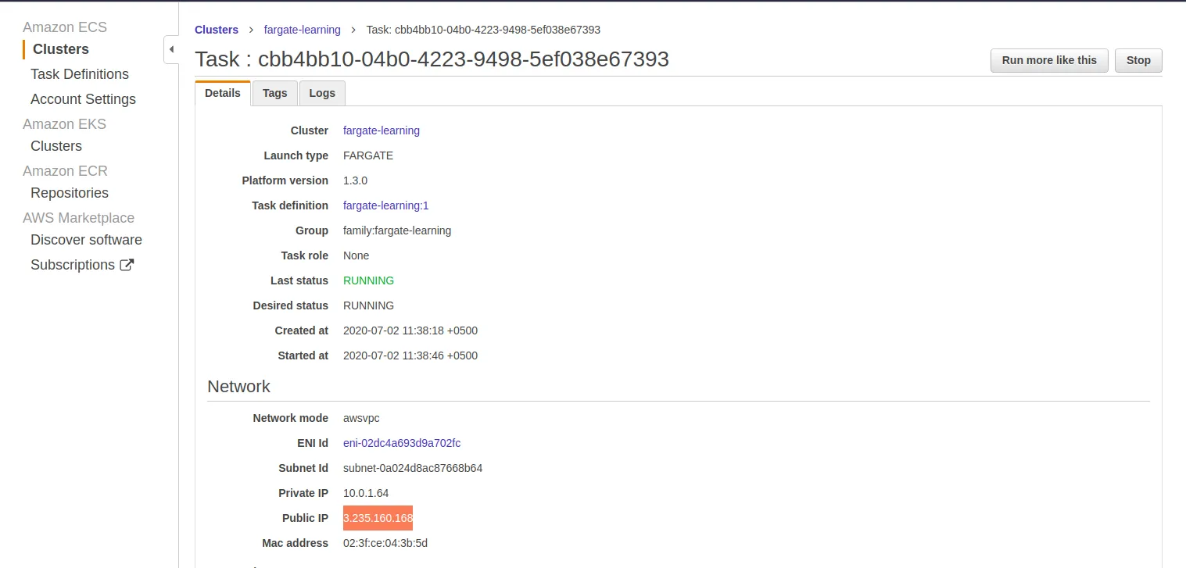Viewport: 1186px width, 568px height.
Task: Click the private IP value 10.0.1.64
Action: (x=366, y=493)
